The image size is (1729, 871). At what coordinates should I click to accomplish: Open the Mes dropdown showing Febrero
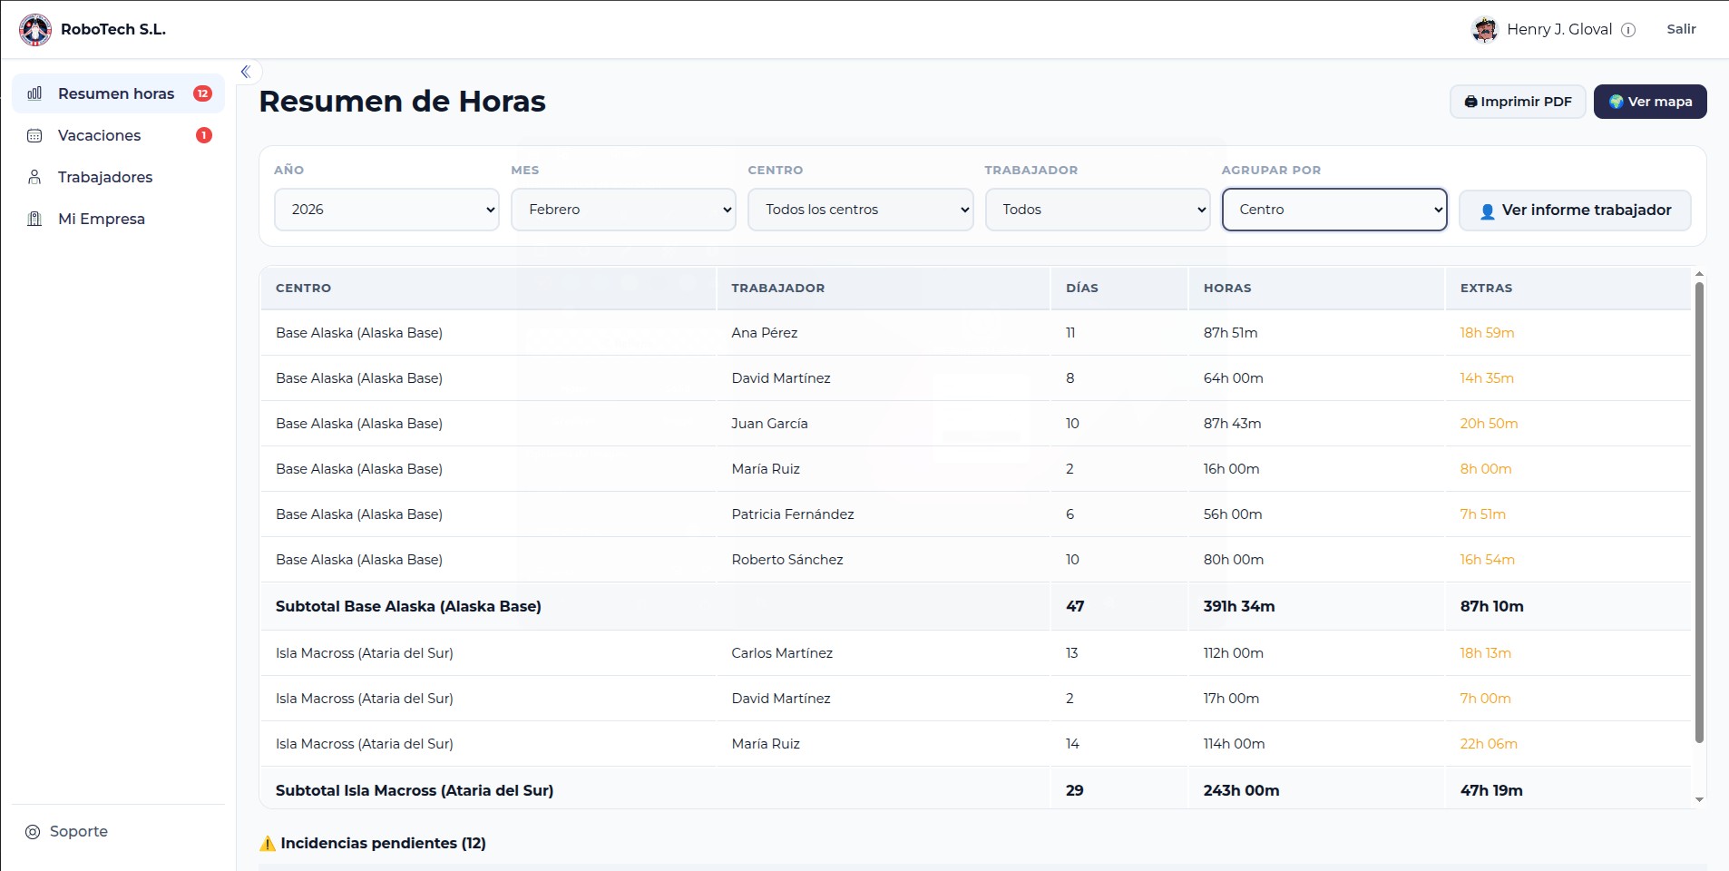(623, 210)
